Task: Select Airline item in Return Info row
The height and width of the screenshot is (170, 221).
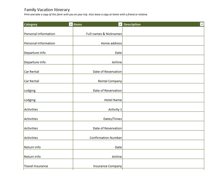Action: coord(98,154)
